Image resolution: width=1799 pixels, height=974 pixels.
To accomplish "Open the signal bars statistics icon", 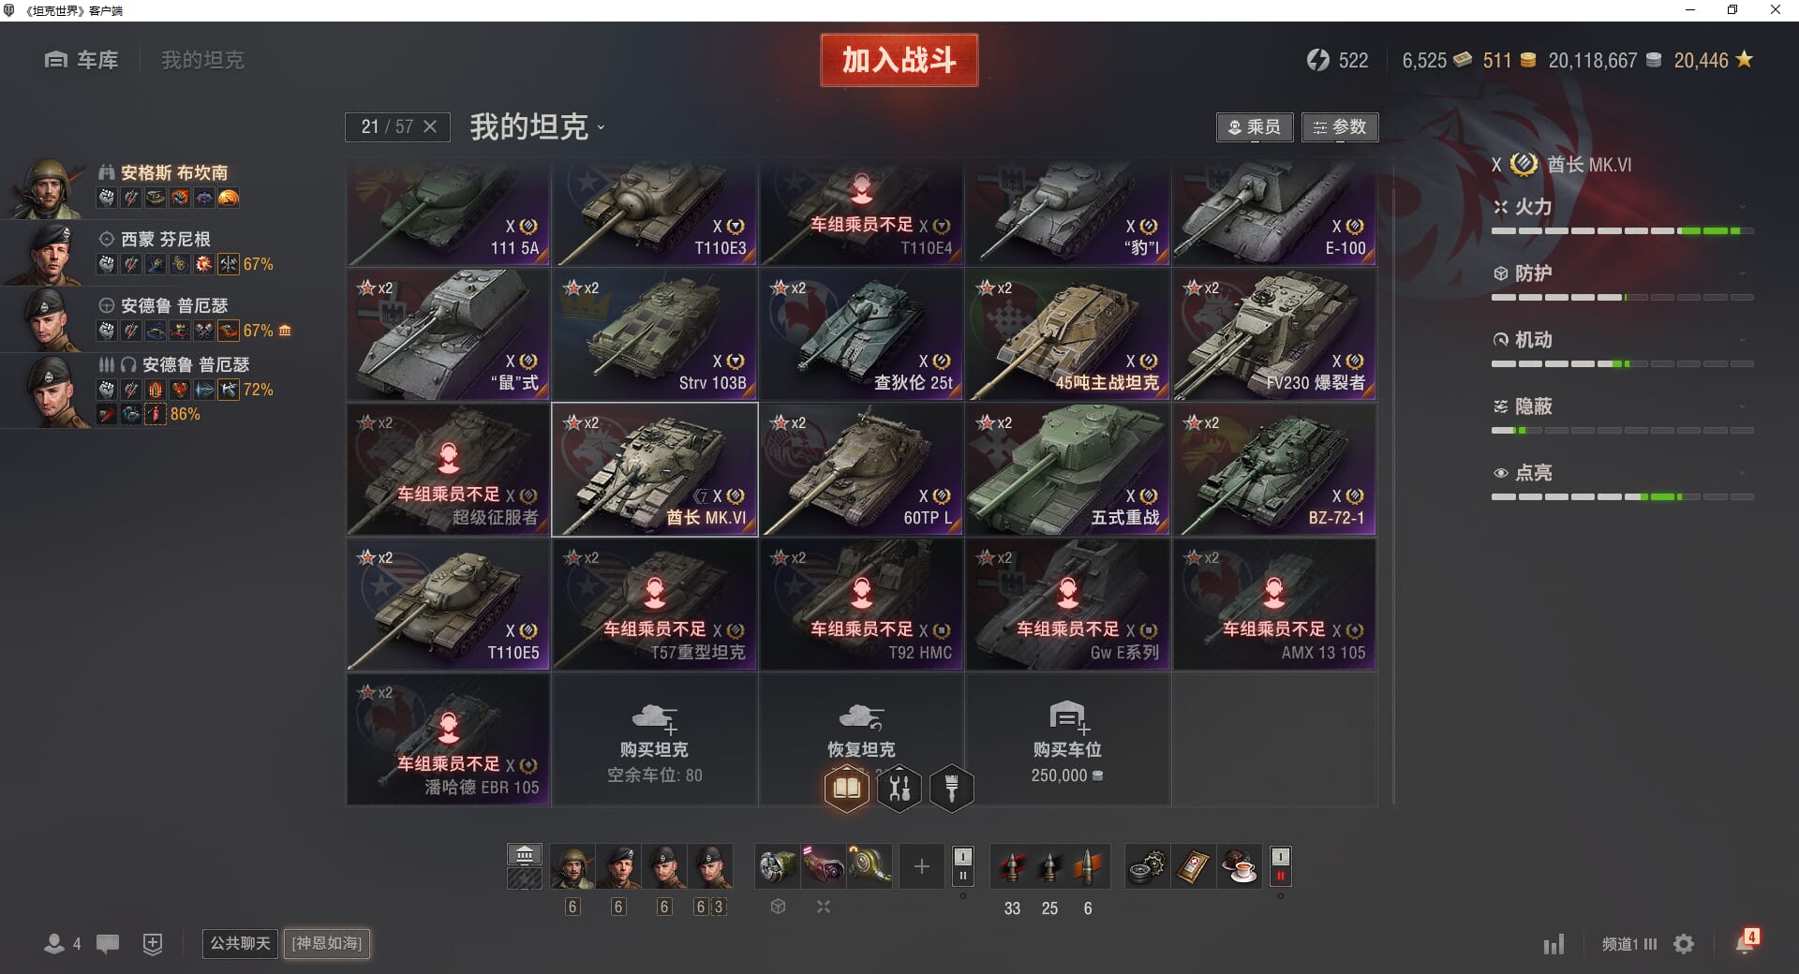I will pyautogui.click(x=1554, y=944).
